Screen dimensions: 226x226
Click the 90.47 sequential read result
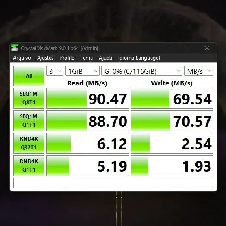[88, 98]
